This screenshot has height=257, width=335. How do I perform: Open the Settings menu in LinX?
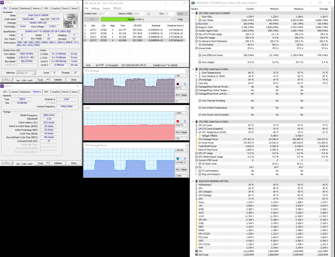click(x=95, y=8)
